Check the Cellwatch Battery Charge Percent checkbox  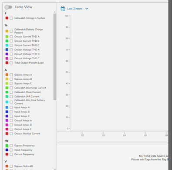coord(11,31)
